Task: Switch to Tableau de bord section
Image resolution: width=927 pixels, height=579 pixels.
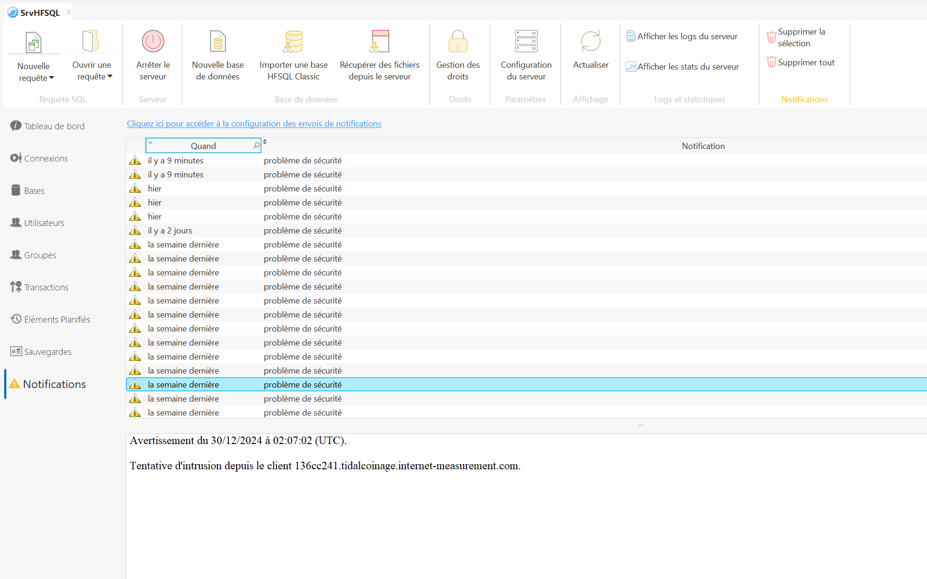Action: tap(54, 126)
